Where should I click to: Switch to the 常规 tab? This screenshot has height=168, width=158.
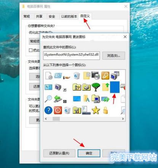[27, 16]
